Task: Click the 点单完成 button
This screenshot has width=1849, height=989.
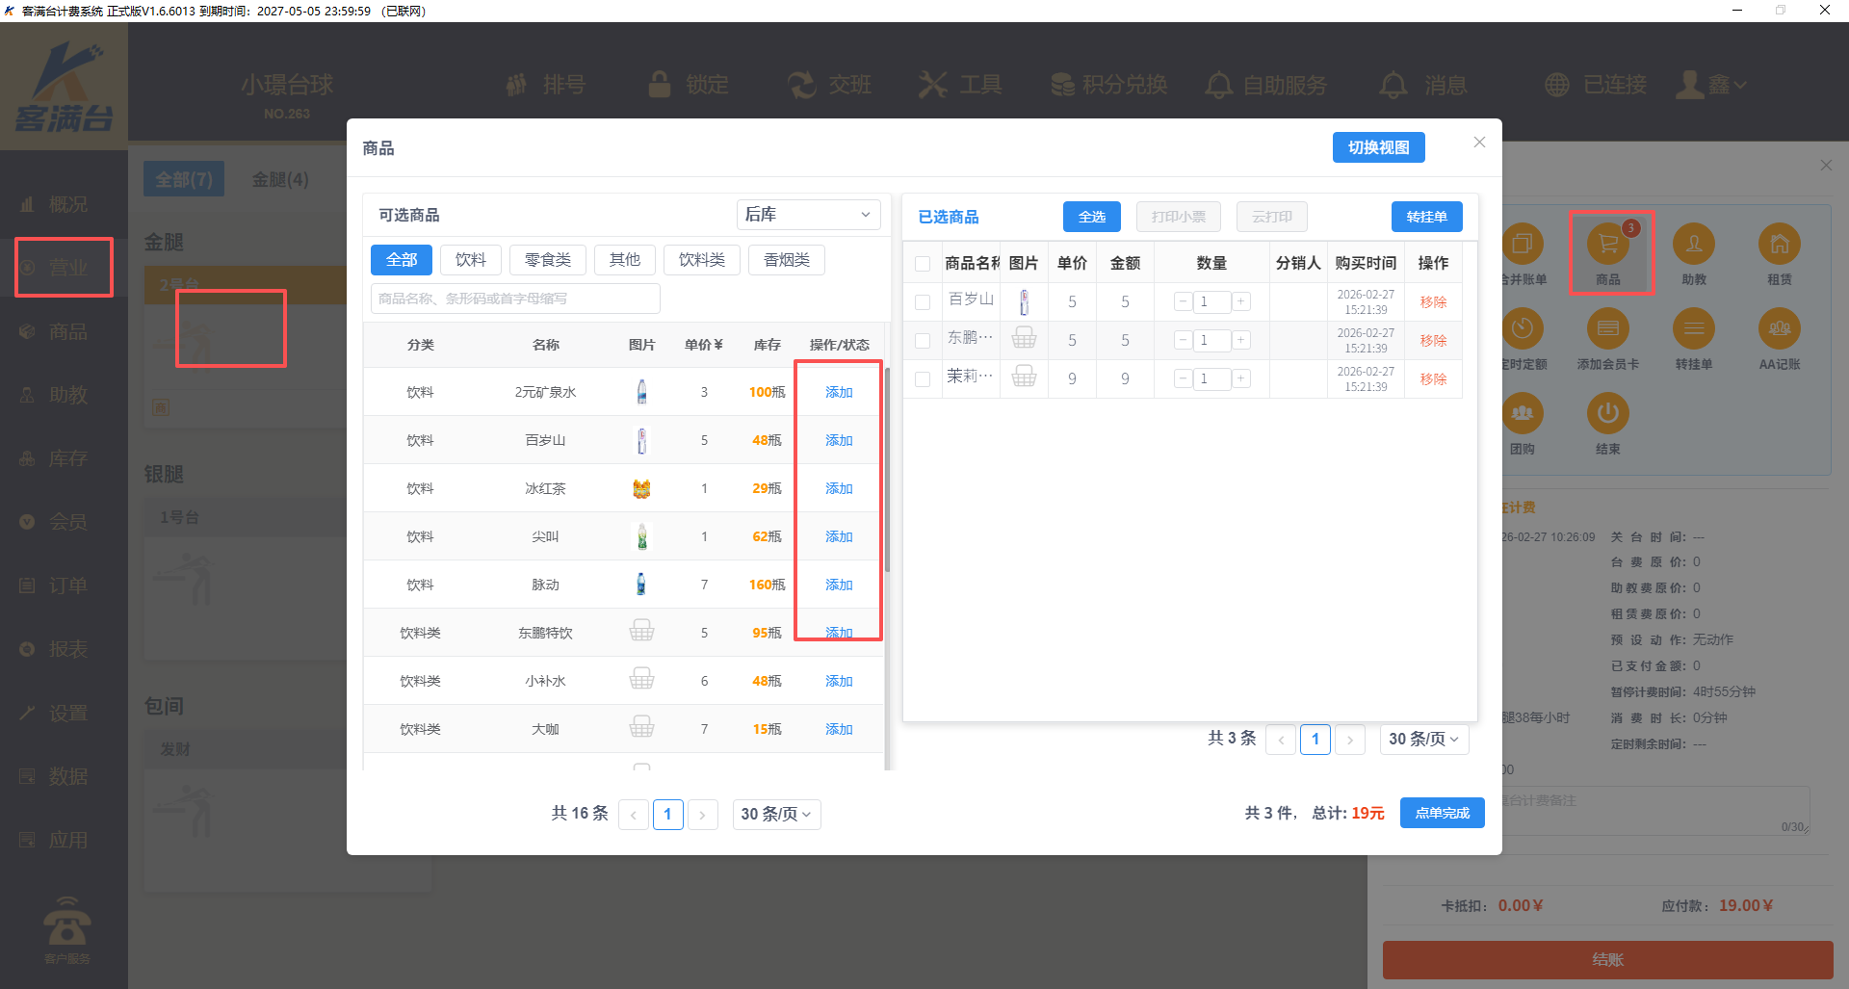Action: 1442,814
